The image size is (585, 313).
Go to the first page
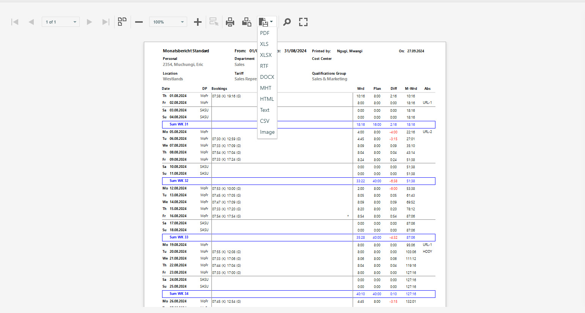[x=15, y=22]
